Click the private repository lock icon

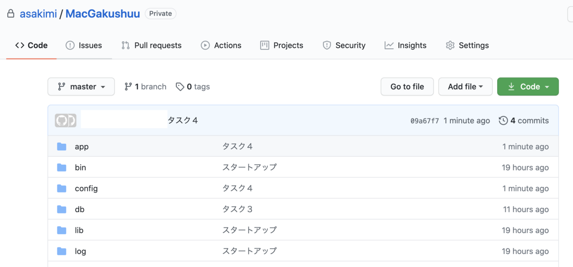pyautogui.click(x=11, y=14)
